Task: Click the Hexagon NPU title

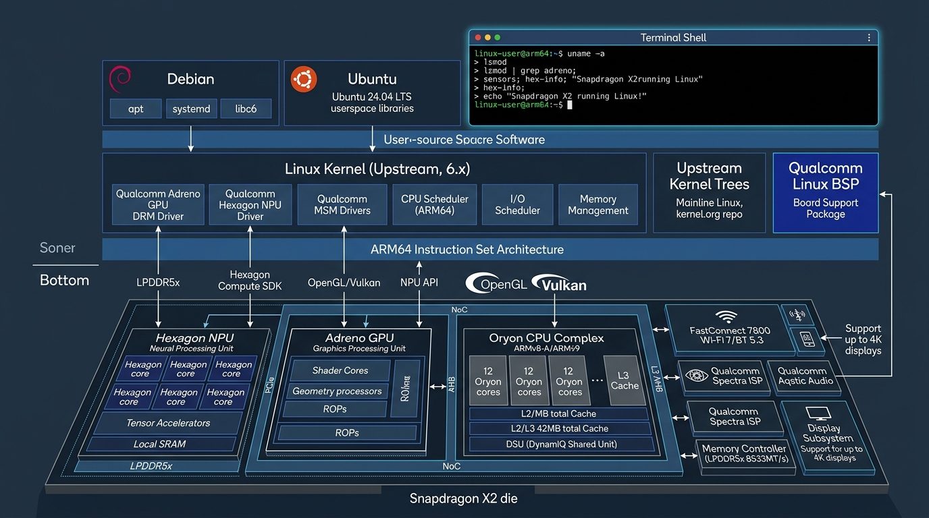Action: coord(194,338)
